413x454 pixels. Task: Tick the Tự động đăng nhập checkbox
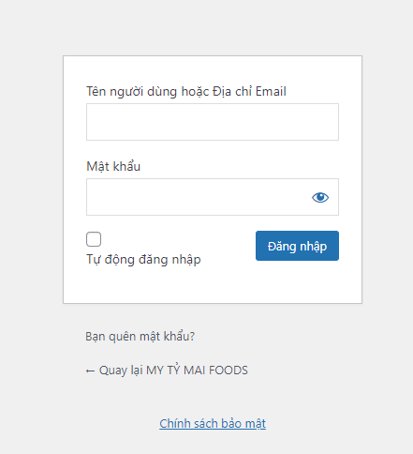click(x=94, y=239)
